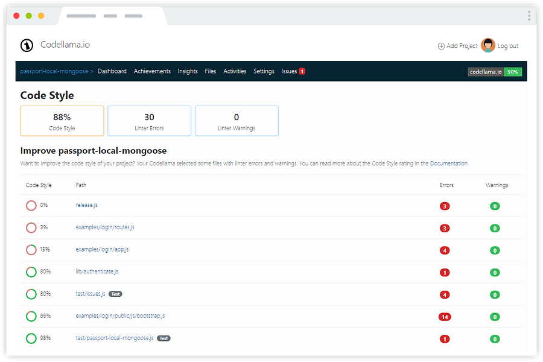Image resolution: width=543 pixels, height=362 pixels.
Task: Go to the Achievements section
Action: 152,71
